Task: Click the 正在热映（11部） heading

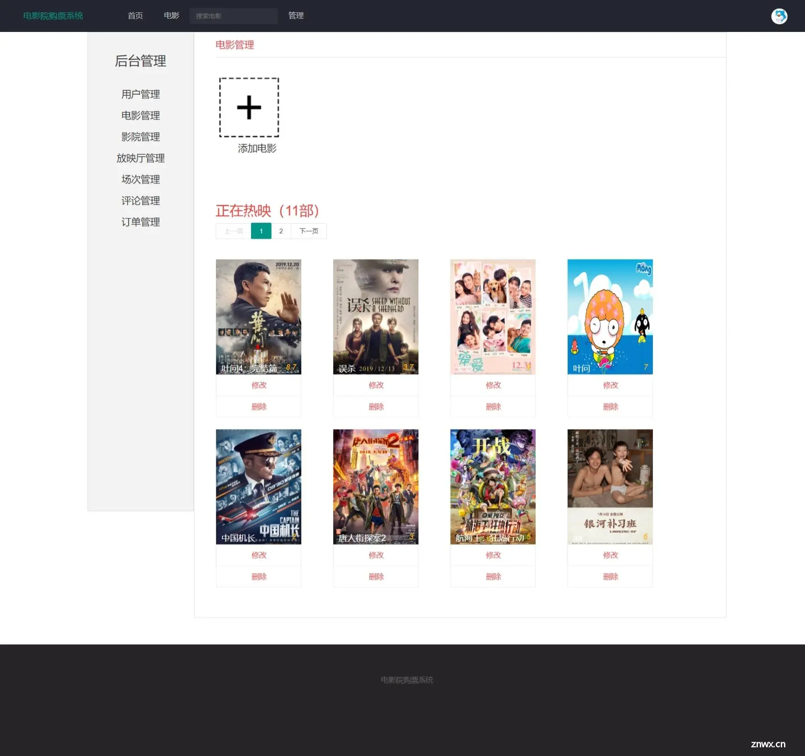Action: 267,211
